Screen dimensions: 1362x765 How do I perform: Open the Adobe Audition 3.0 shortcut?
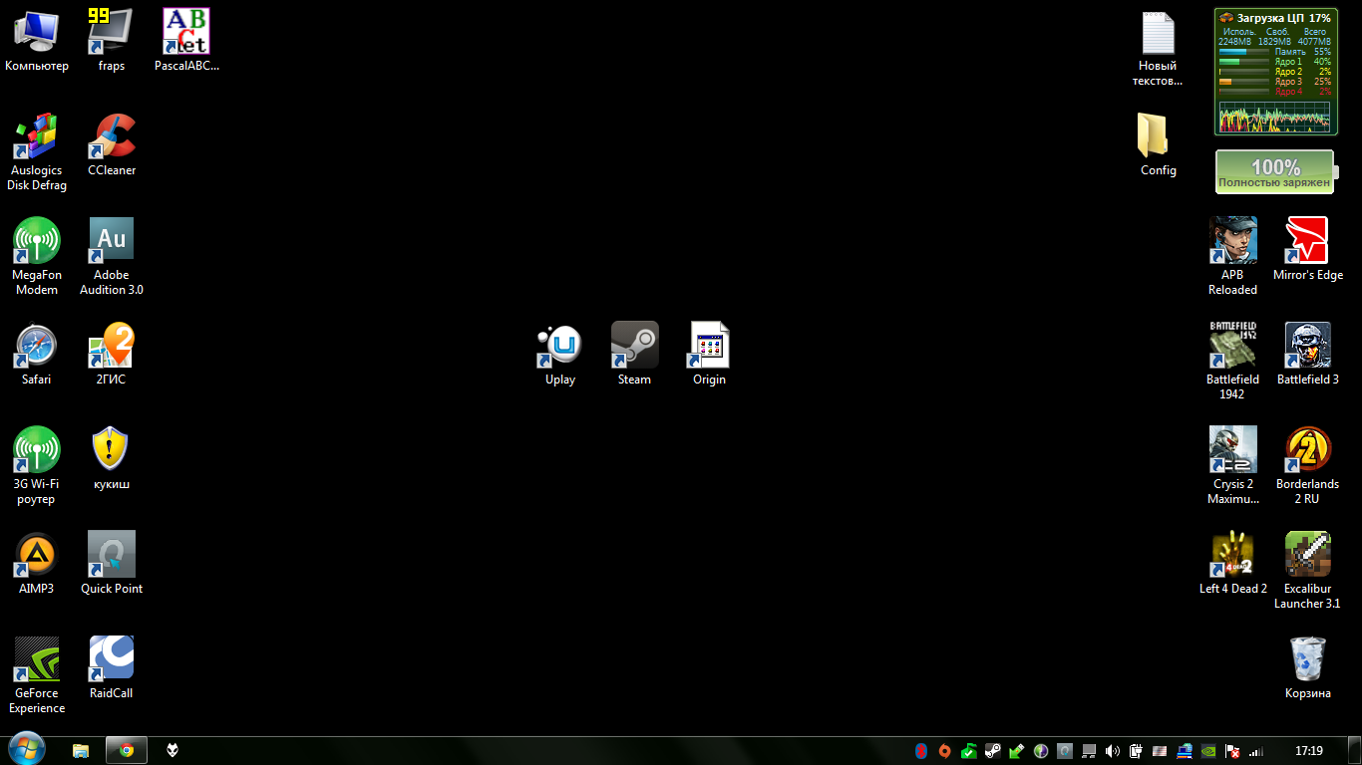[x=112, y=256]
